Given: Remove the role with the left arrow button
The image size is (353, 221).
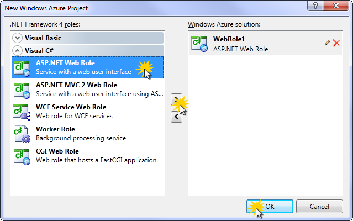Looking at the screenshot, I should coord(177,117).
